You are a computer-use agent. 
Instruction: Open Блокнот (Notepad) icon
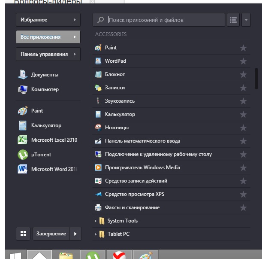click(x=98, y=74)
